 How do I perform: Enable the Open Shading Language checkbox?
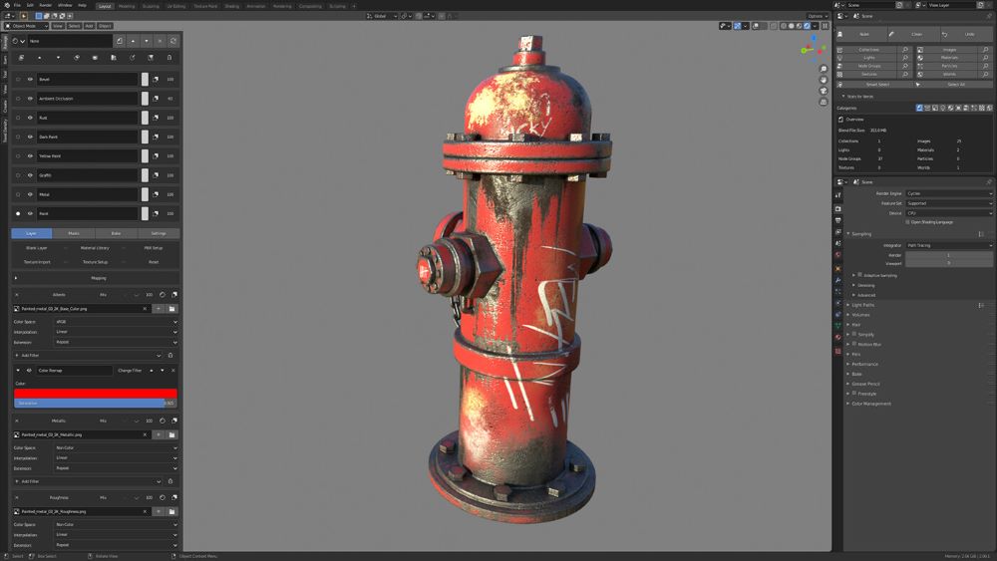click(907, 222)
